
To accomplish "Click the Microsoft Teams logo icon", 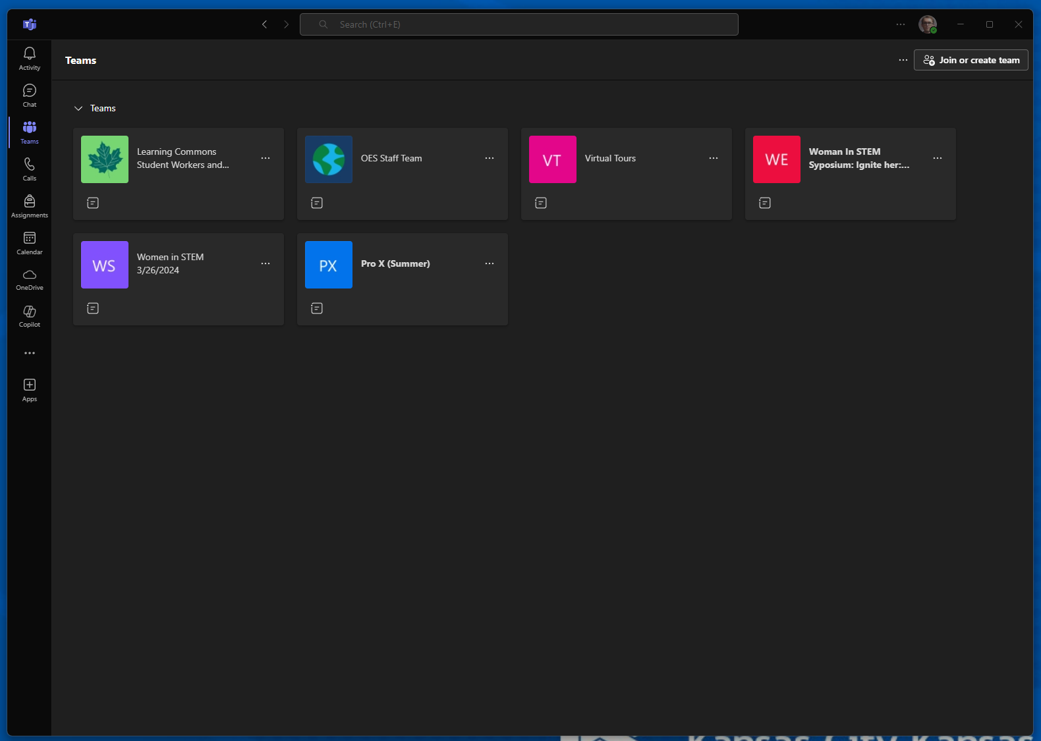I will (30, 24).
